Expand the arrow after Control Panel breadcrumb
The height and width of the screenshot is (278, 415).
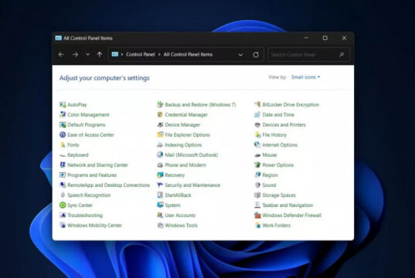(159, 55)
